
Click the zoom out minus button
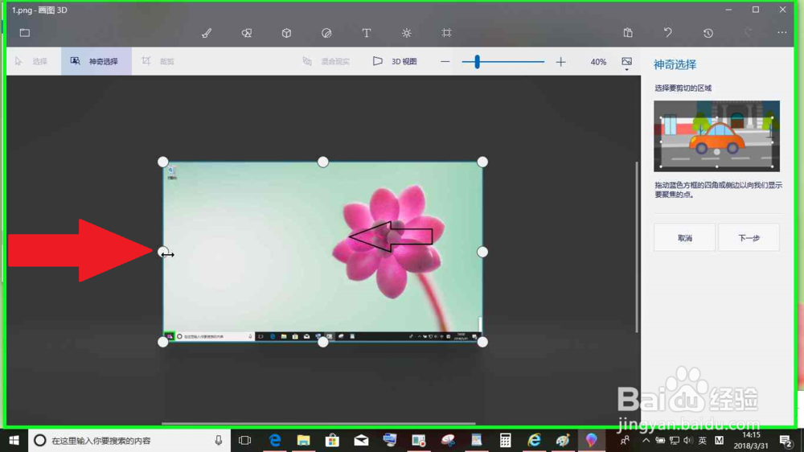[x=445, y=62]
